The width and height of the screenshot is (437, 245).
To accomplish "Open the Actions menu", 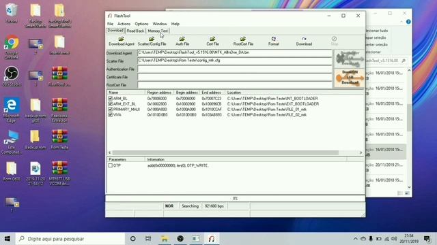I will click(x=124, y=24).
